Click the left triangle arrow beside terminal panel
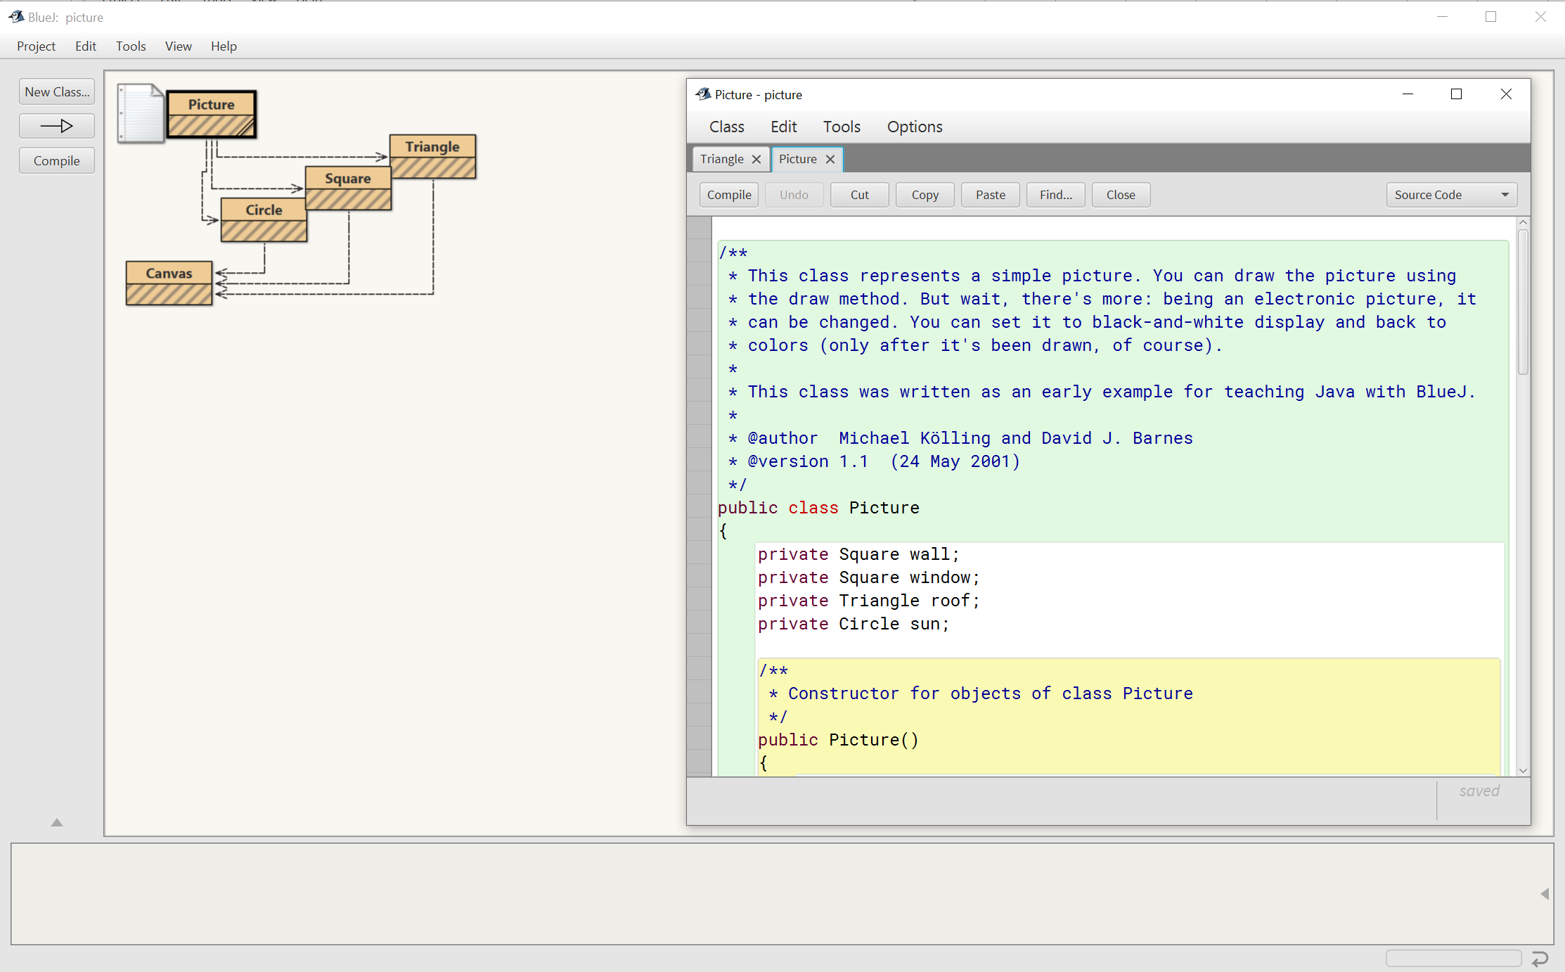Screen dimensions: 1565x972 (x=1545, y=894)
